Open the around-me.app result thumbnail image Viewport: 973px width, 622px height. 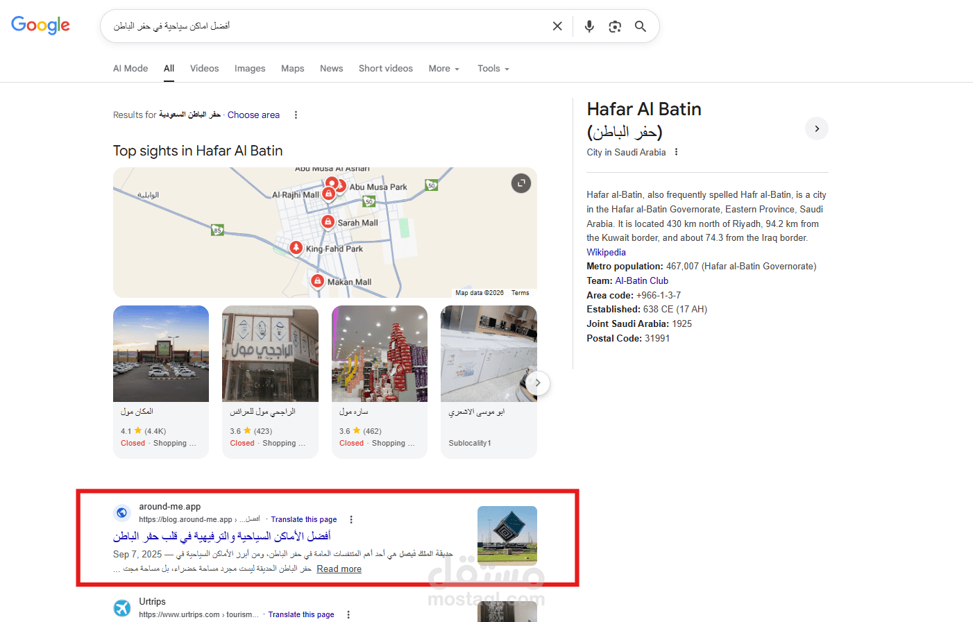tap(507, 536)
